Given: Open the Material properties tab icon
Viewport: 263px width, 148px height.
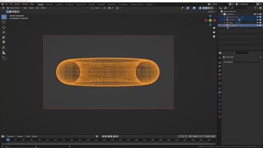Looking at the screenshot, I should click(219, 112).
